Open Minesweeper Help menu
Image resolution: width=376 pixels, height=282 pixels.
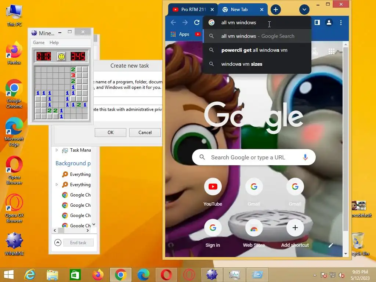point(54,43)
